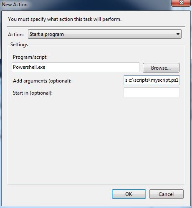Click the empty Start in field
The height and width of the screenshot is (208, 192).
(152, 92)
